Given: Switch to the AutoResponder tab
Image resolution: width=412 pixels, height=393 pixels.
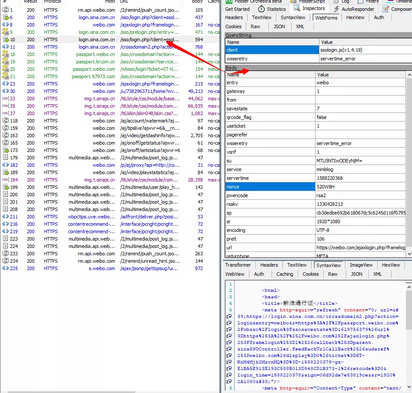Looking at the screenshot, I should (x=354, y=9).
